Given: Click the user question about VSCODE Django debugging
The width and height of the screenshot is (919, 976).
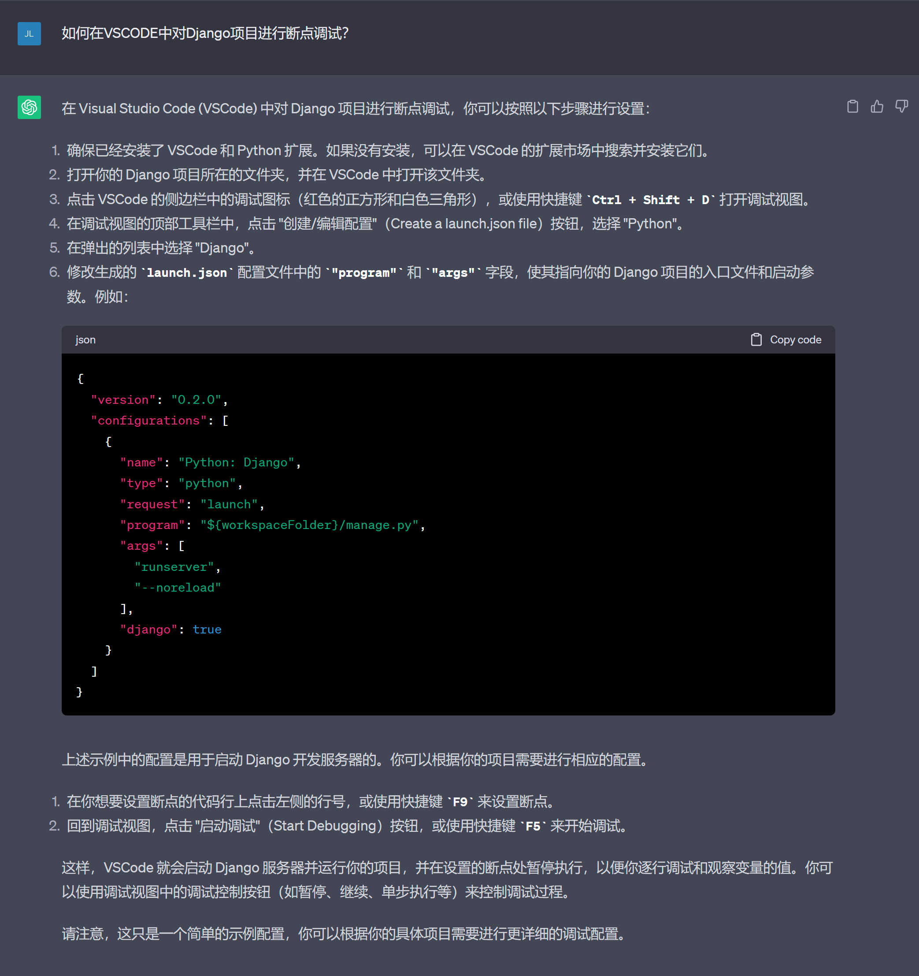Looking at the screenshot, I should (204, 34).
